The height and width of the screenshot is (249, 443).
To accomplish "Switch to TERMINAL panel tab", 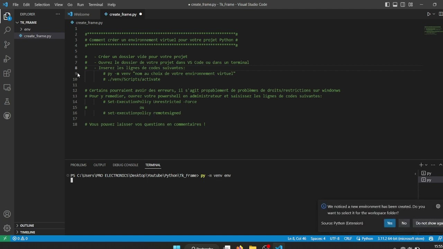I will [153, 165].
